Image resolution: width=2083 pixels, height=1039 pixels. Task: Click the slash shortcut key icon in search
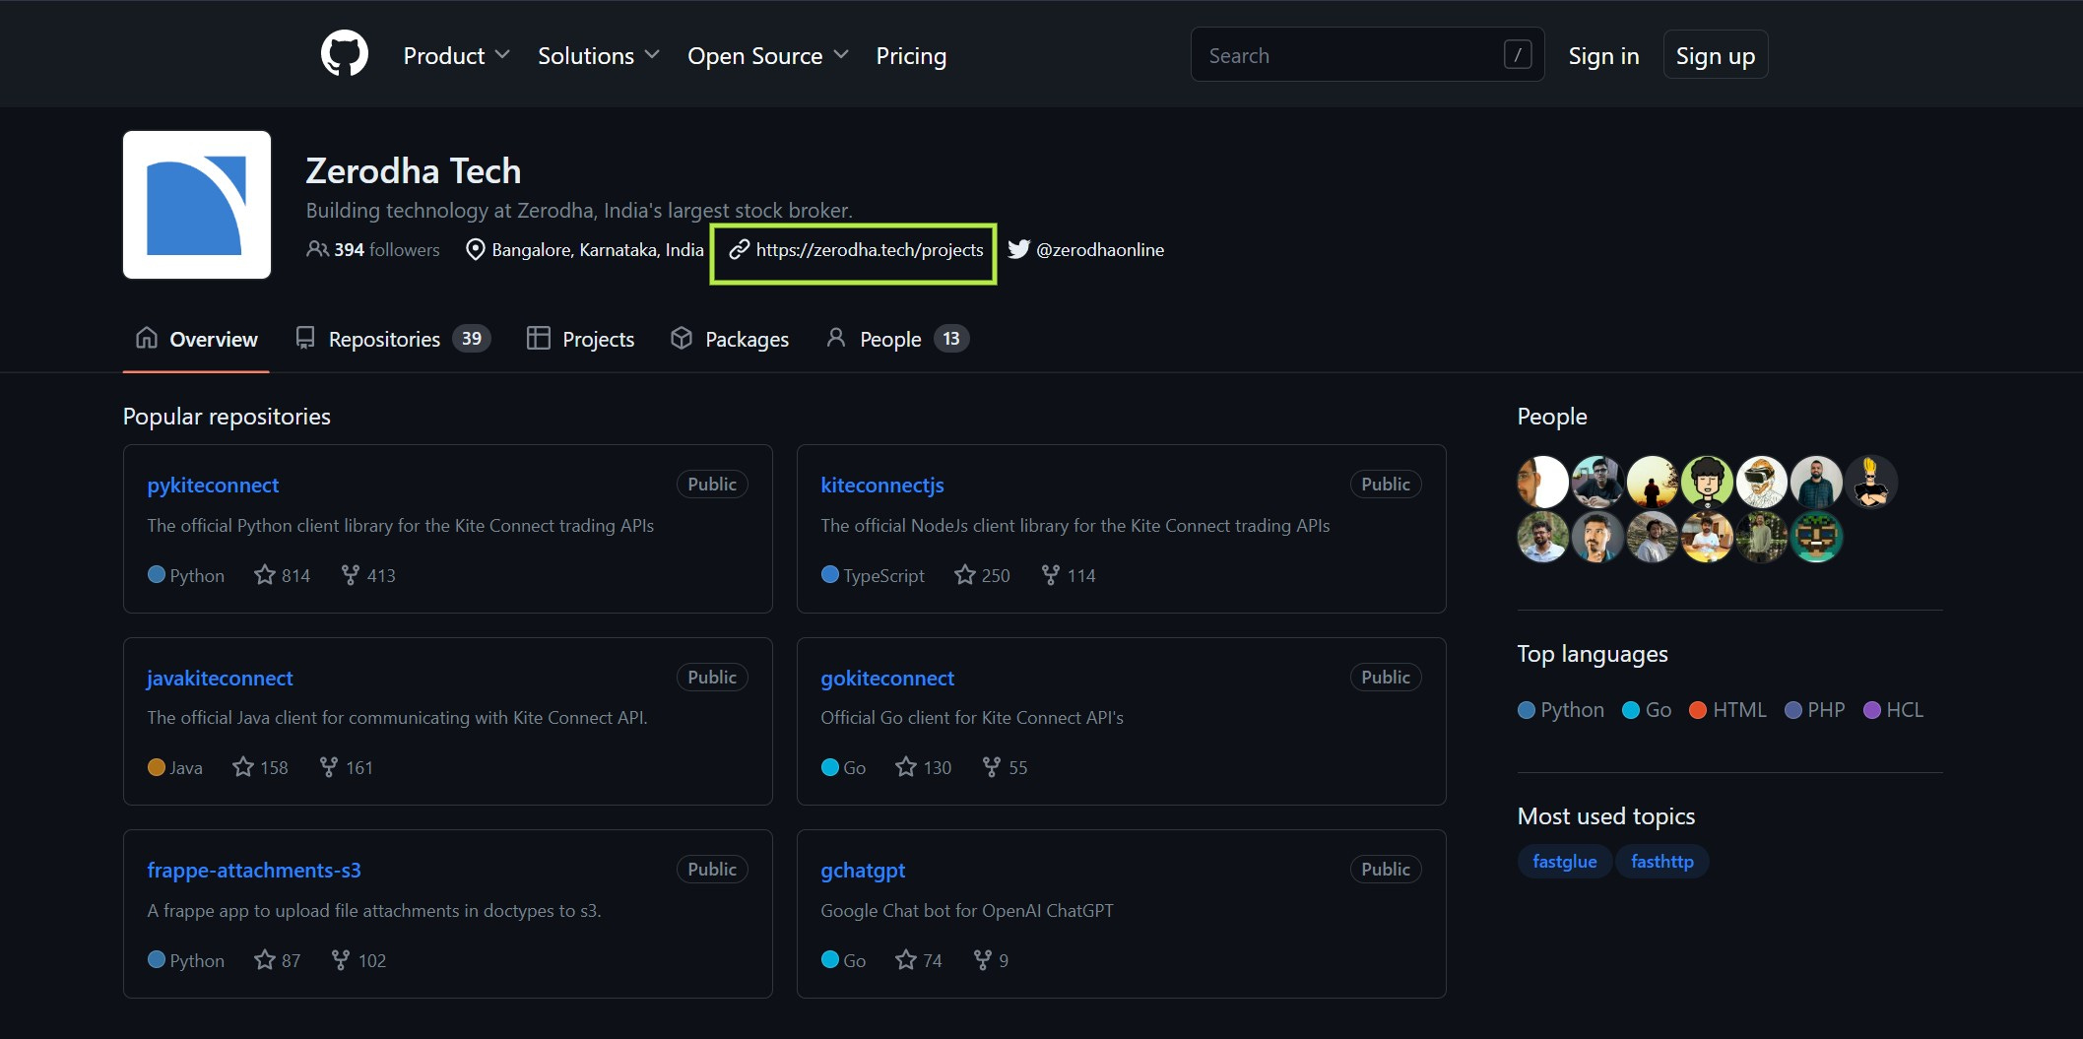(1518, 54)
